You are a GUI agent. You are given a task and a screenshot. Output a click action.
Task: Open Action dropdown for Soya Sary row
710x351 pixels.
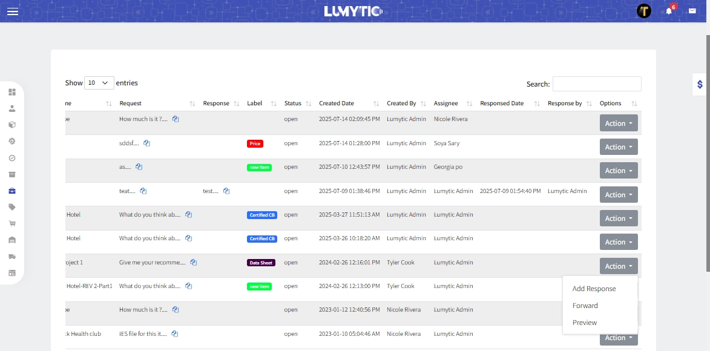click(x=619, y=147)
